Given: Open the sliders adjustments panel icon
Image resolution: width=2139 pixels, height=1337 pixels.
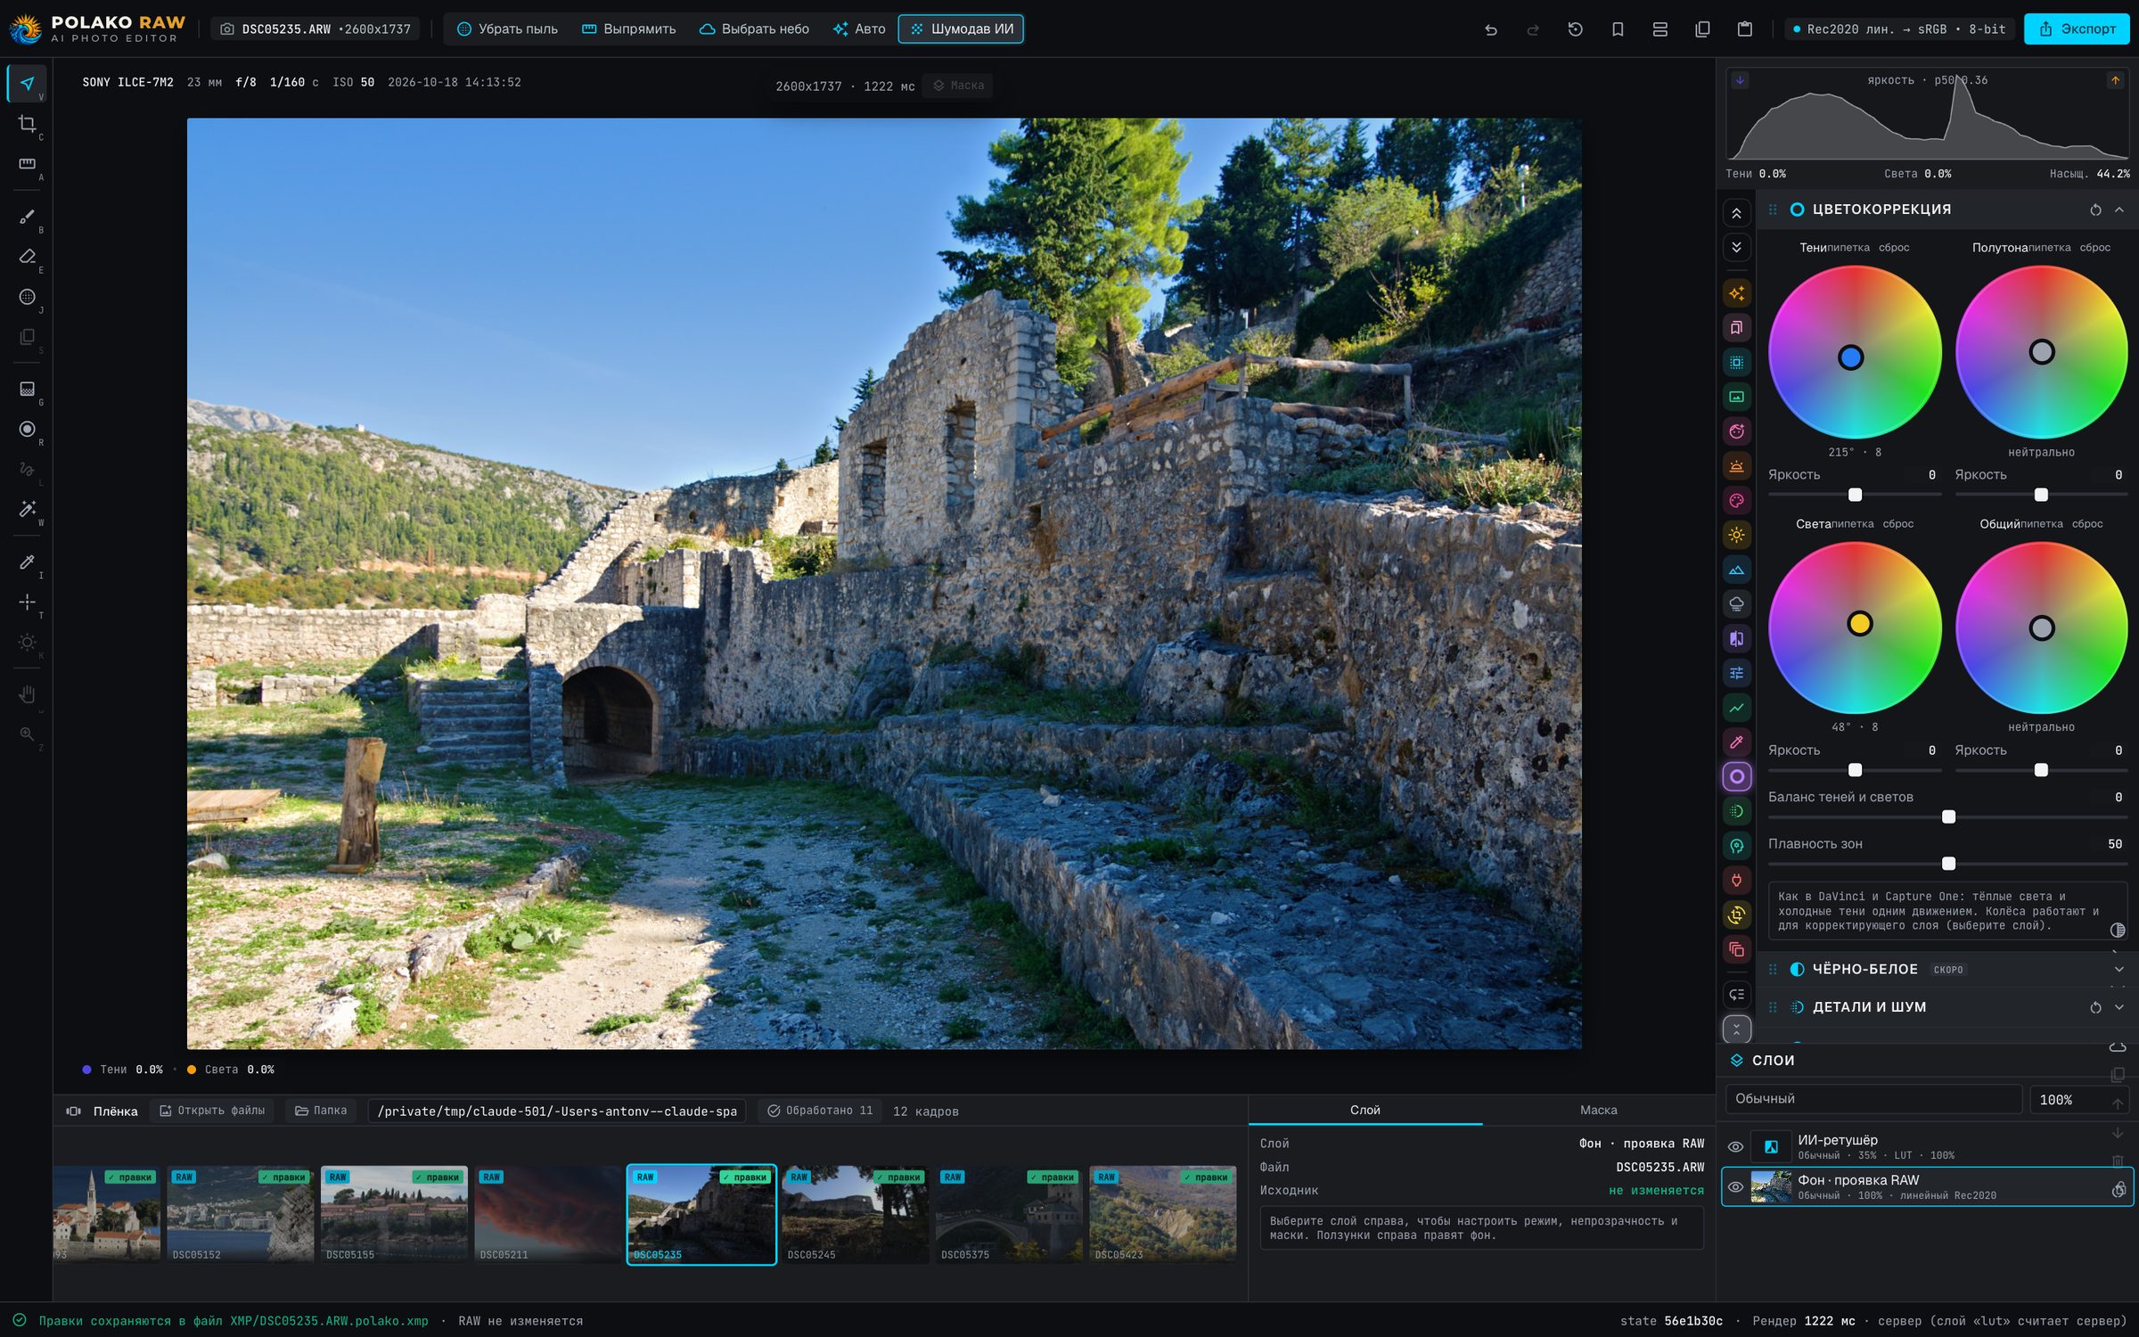Looking at the screenshot, I should (x=1737, y=673).
